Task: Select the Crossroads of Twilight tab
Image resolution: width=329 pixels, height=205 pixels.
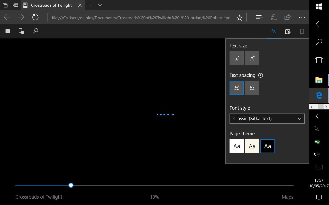Action: point(51,5)
